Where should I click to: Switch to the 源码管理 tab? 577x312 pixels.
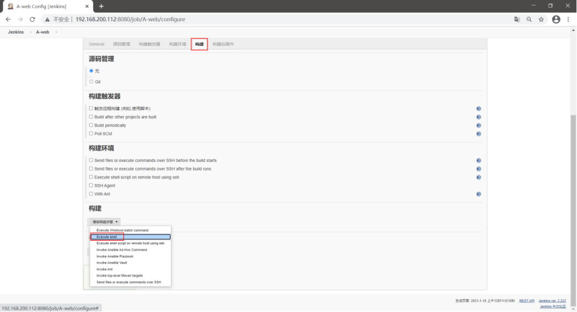[x=121, y=44]
